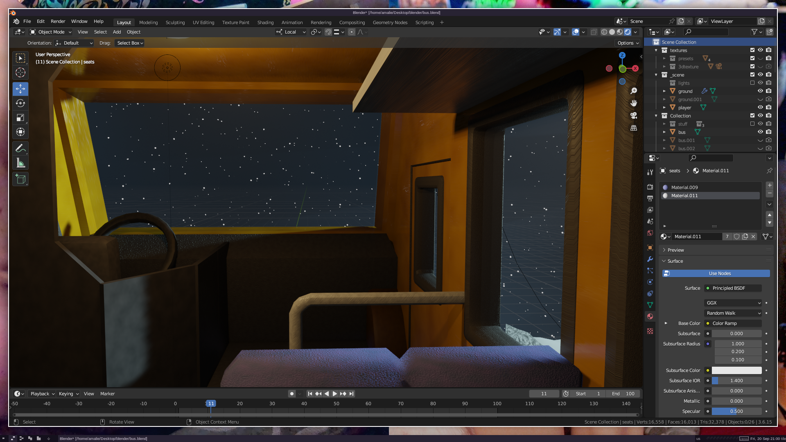Select Material.009 in the material slots

684,187
